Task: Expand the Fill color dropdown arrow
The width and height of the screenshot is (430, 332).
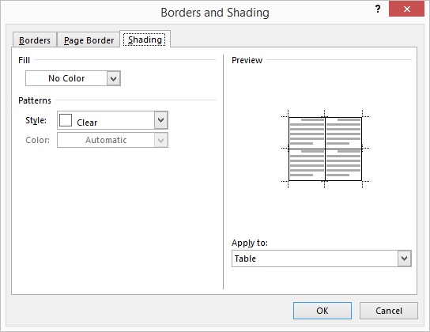Action: coord(114,79)
